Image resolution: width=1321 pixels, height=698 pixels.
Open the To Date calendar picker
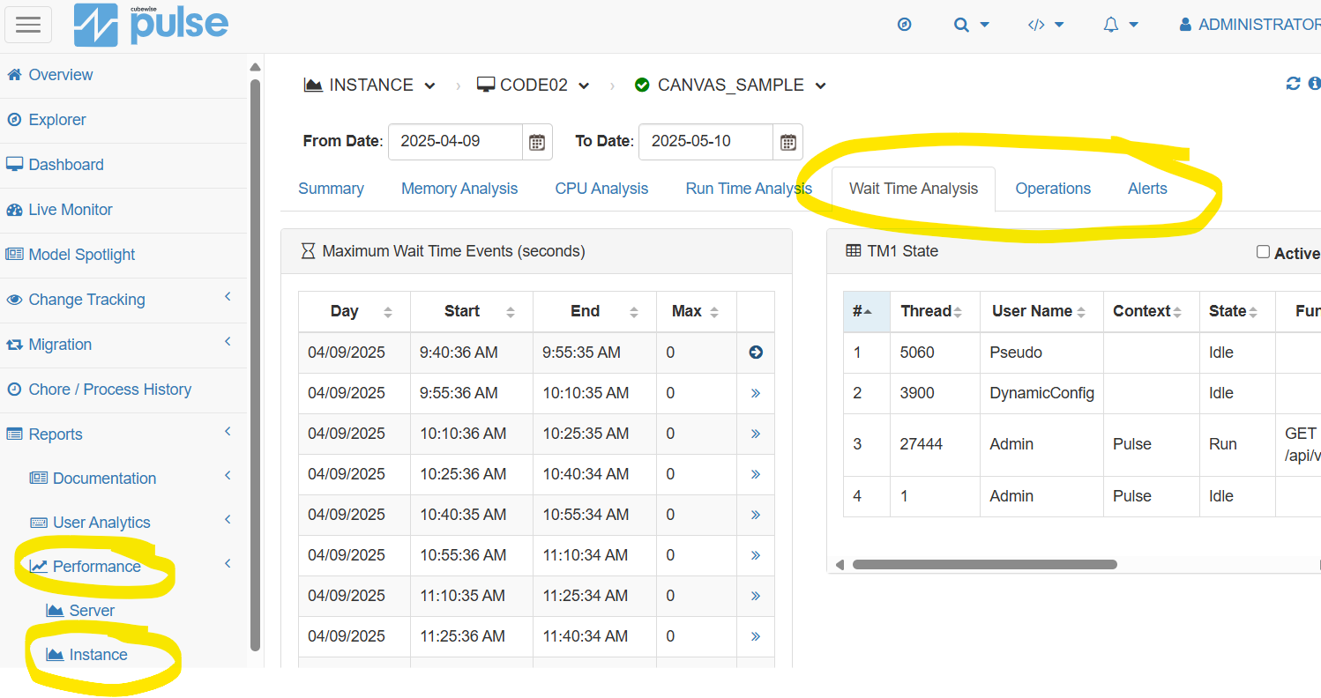788,142
